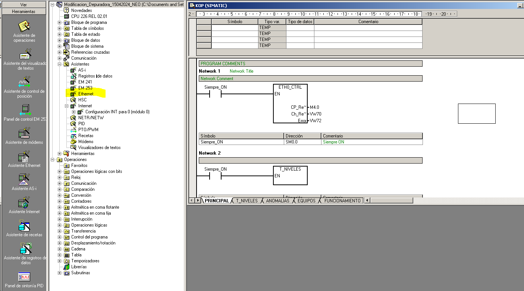Click the Herramientas bar button
Screen dimensions: 524x291
point(23,12)
